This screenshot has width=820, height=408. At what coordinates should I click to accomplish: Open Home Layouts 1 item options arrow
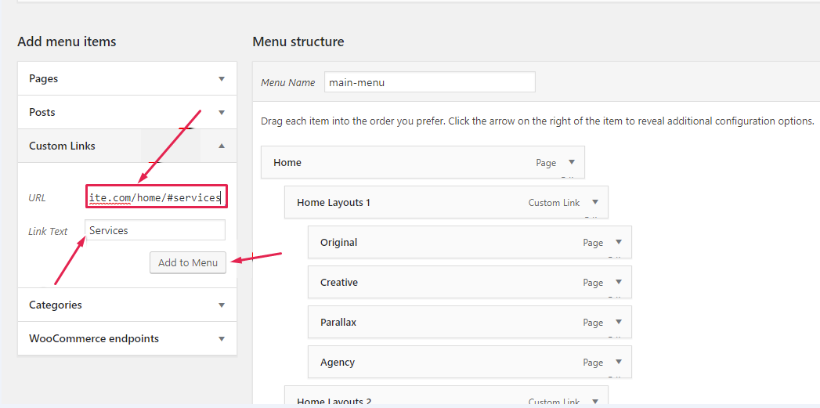595,202
